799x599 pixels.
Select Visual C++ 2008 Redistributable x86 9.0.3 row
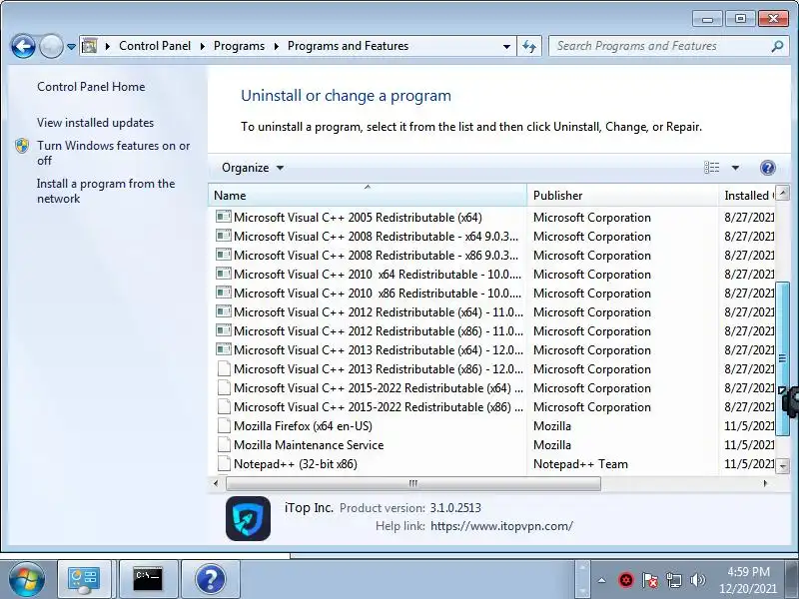point(491,256)
